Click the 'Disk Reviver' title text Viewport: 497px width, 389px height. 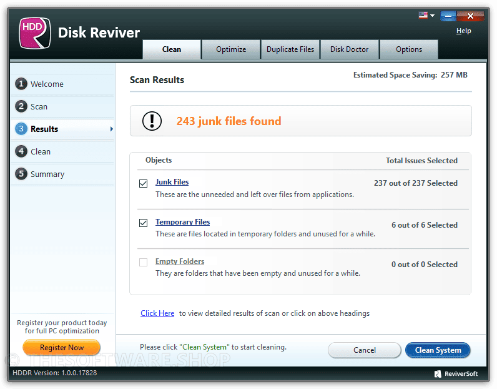(99, 33)
